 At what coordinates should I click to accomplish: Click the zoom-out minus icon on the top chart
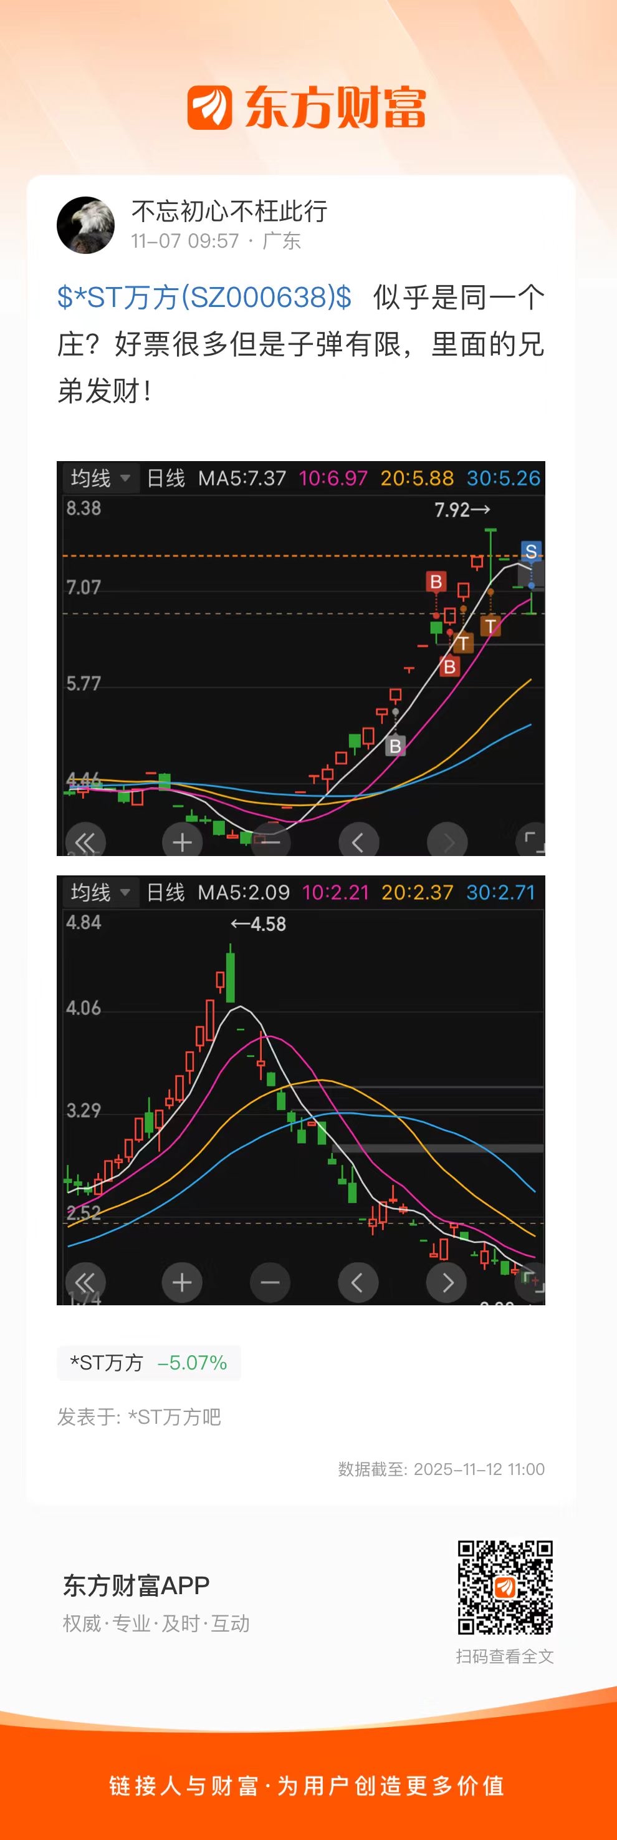pos(270,842)
